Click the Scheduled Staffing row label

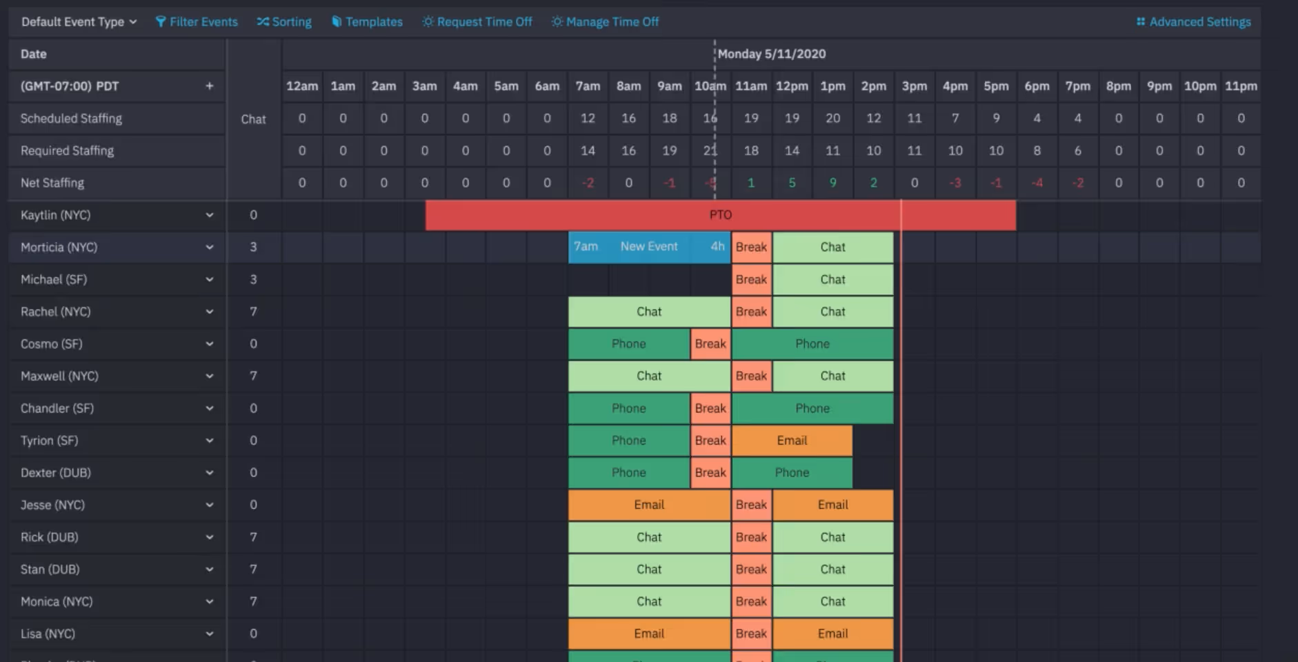(71, 119)
